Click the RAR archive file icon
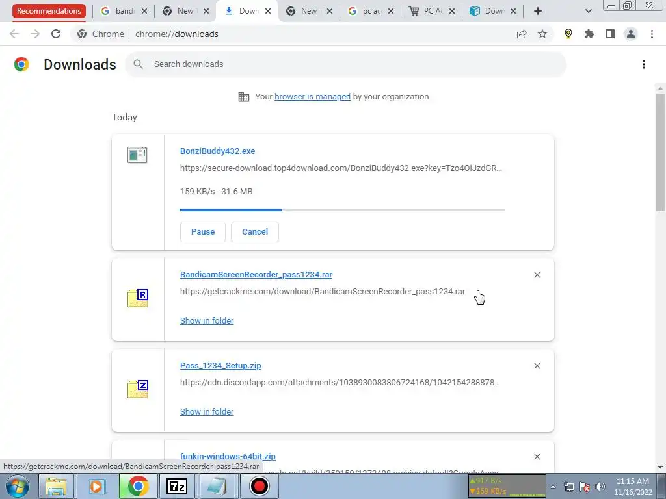This screenshot has height=499, width=666. pos(138,298)
